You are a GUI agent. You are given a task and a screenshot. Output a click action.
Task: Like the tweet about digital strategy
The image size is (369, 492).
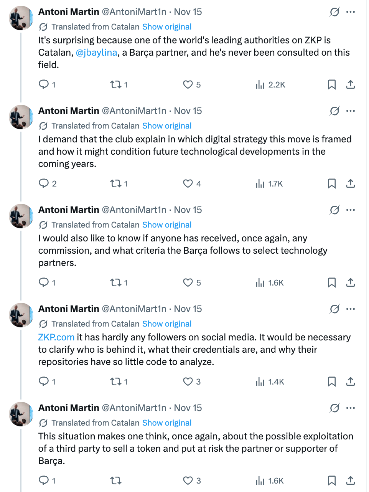(x=188, y=183)
